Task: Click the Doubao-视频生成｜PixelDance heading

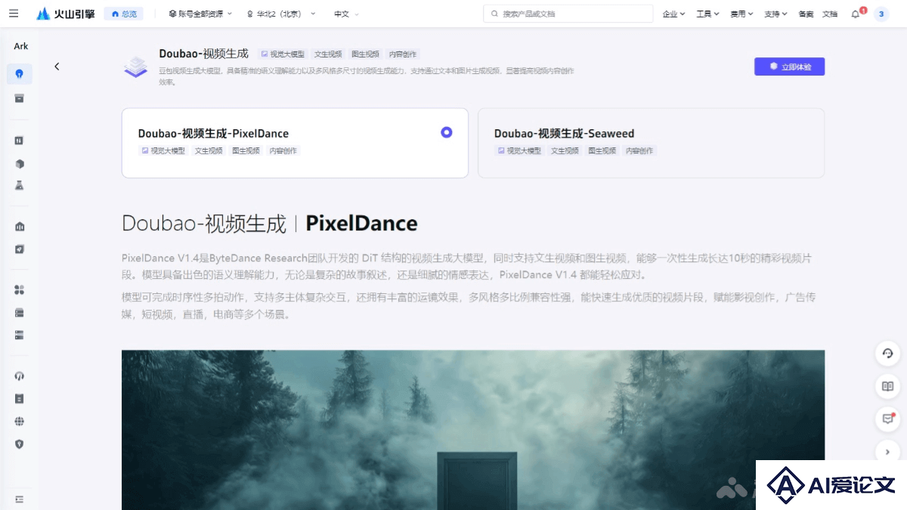Action: pyautogui.click(x=270, y=224)
